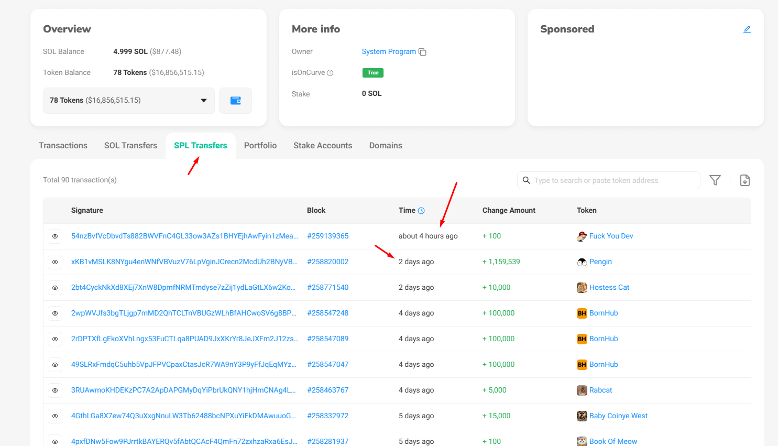This screenshot has width=778, height=446.
Task: Toggle eye icon for the 3RUAwmoK transaction
Action: click(x=55, y=390)
